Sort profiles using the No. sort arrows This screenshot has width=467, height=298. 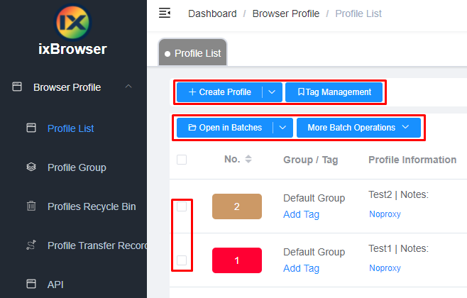click(x=248, y=159)
